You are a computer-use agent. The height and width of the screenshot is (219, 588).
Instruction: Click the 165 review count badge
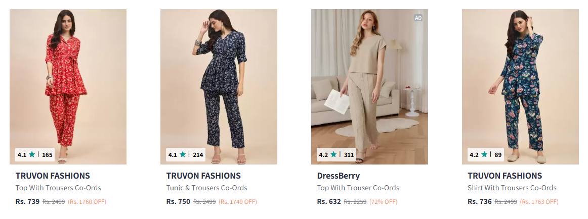pos(47,155)
